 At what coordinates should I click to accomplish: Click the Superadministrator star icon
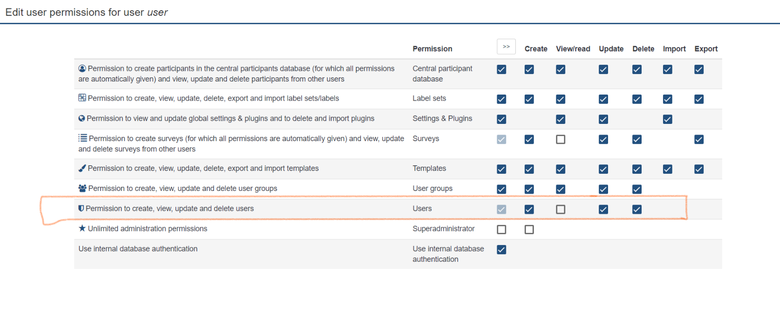pyautogui.click(x=82, y=228)
